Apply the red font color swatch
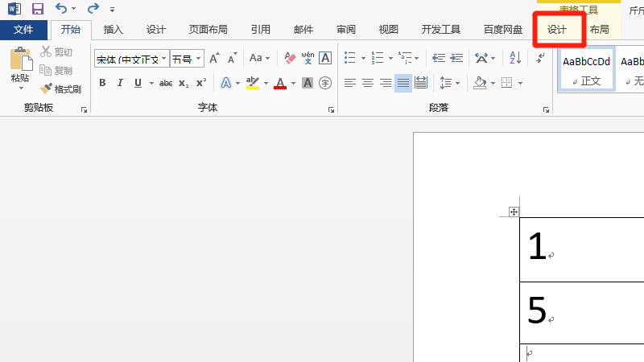 tap(279, 83)
